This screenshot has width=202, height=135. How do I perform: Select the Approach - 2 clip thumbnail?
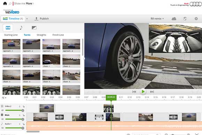(x=31, y=44)
